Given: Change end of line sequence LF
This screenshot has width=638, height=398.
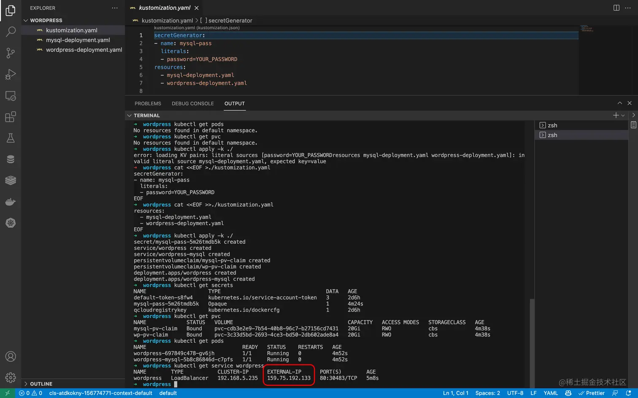Looking at the screenshot, I should tap(533, 393).
